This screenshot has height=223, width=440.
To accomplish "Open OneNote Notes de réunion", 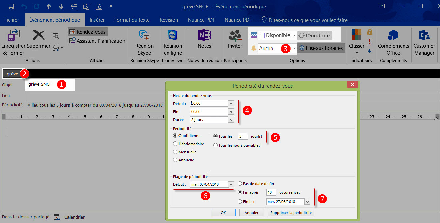I will (204, 35).
